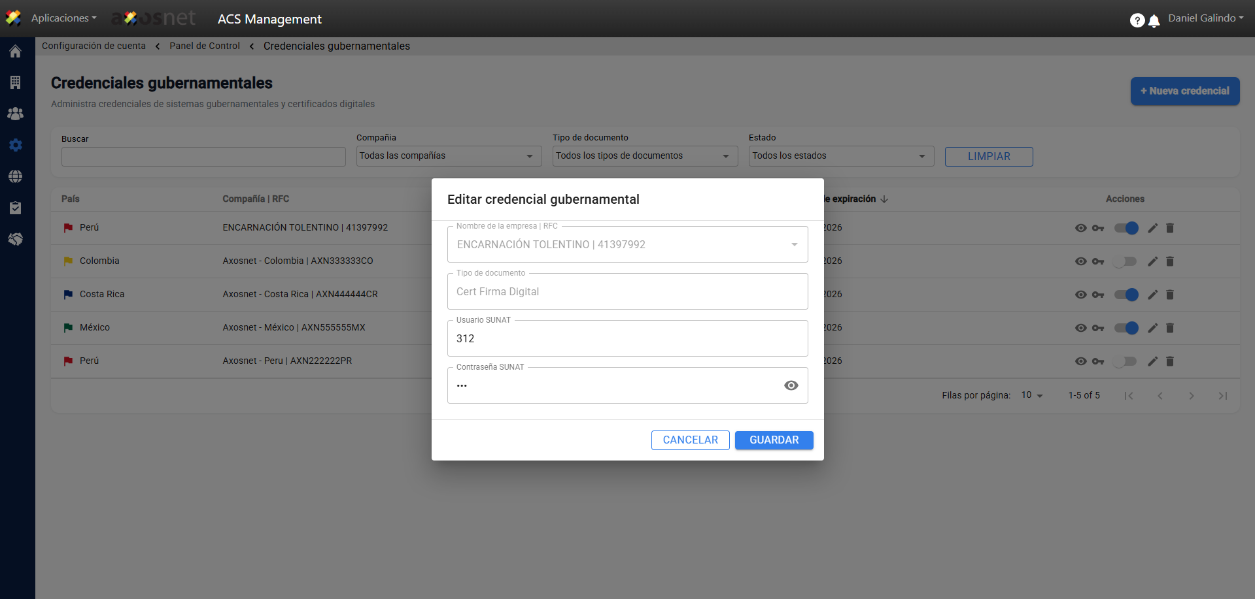Open the handshake icon in sidebar
Viewport: 1255px width, 599px height.
tap(16, 239)
